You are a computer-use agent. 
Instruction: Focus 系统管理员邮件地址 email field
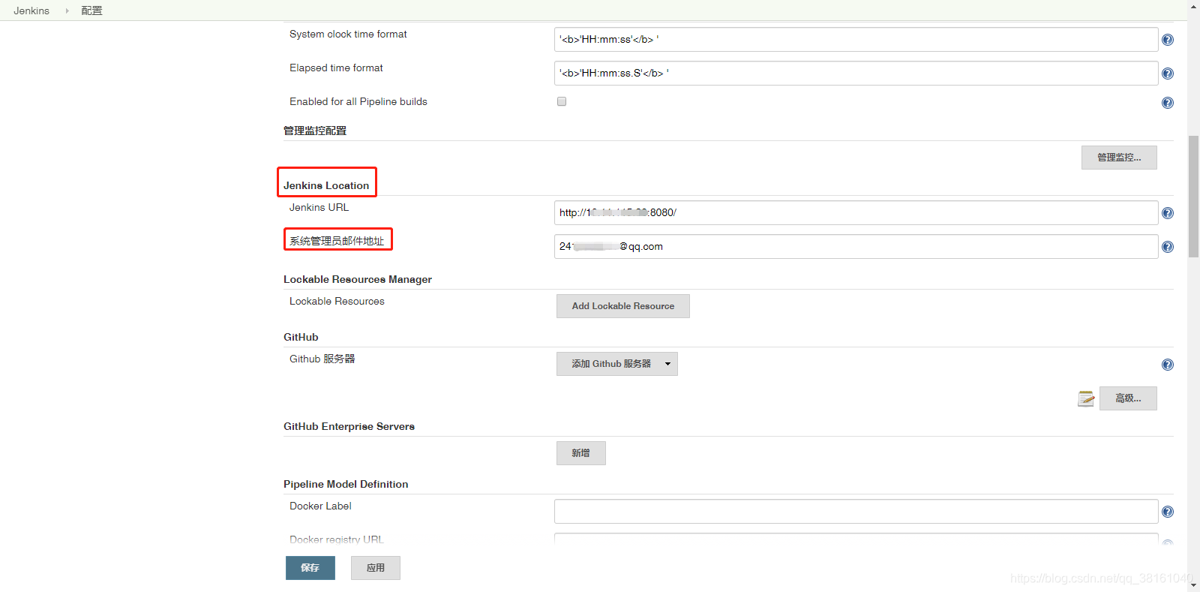(x=856, y=247)
